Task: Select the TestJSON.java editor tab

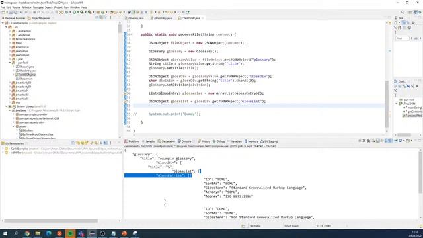Action: (190, 18)
